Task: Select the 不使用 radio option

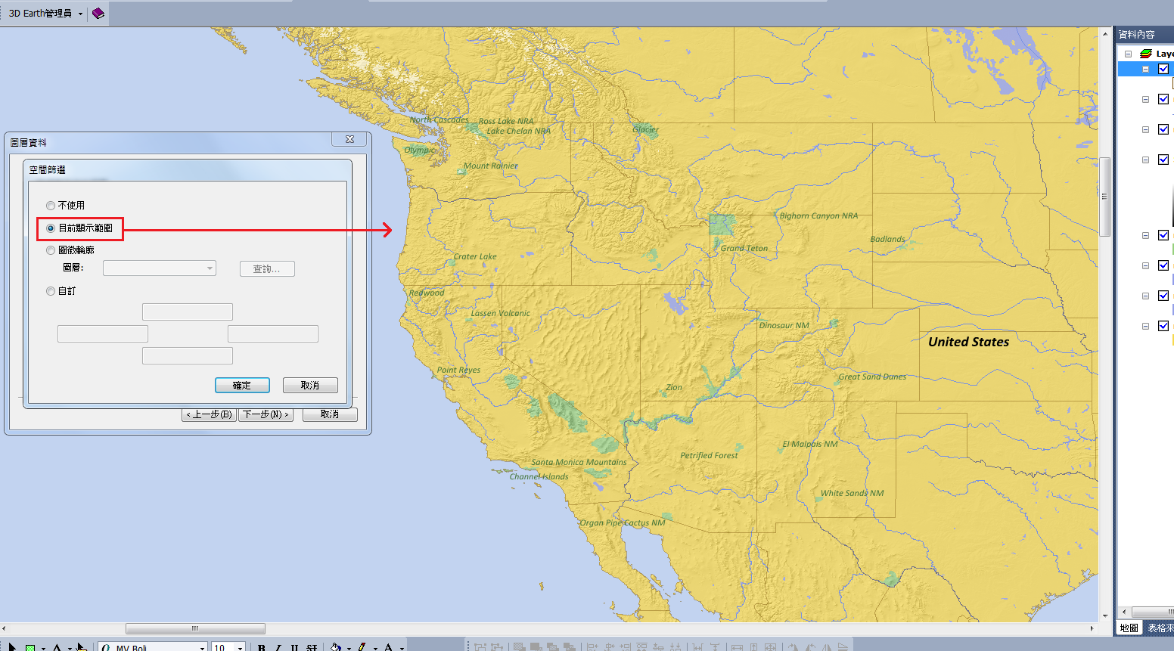Action: coord(51,206)
